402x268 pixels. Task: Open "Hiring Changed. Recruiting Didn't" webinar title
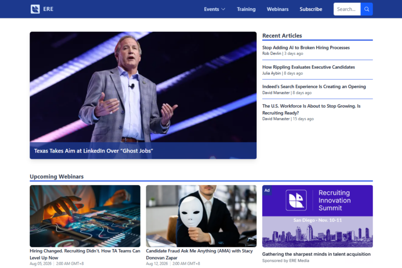click(85, 254)
